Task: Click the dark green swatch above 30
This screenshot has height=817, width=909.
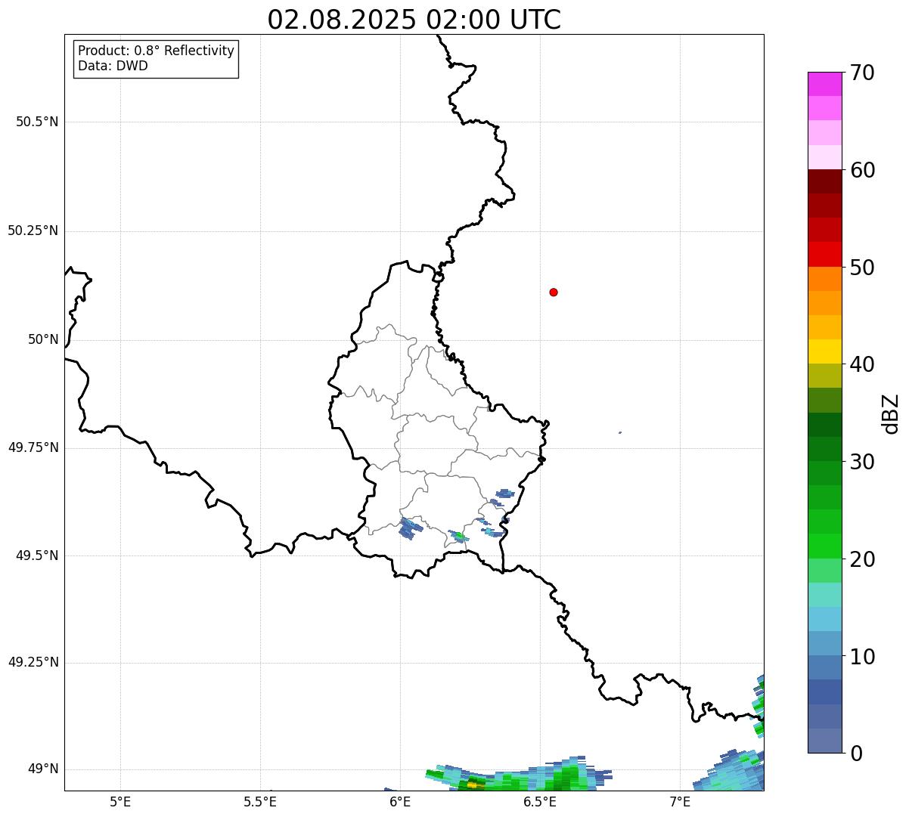Action: (x=824, y=449)
